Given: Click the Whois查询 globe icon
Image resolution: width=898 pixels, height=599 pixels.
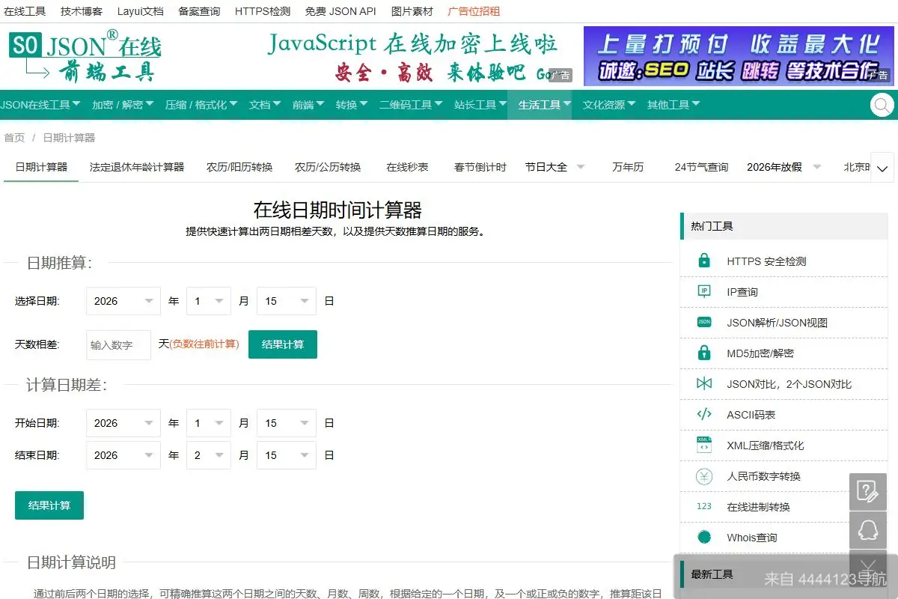Looking at the screenshot, I should [x=703, y=537].
